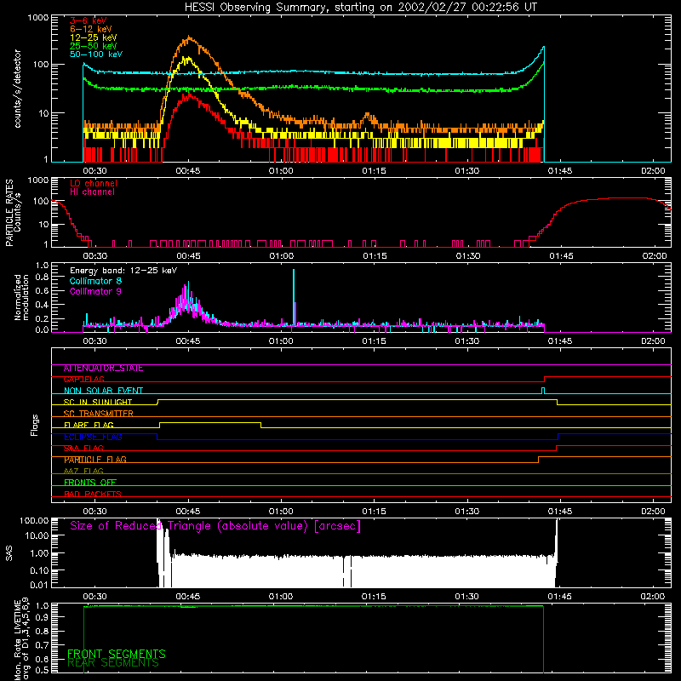Click the 100.00 tick on the SAS axis
Screen dimensions: 681x681
tap(34, 521)
